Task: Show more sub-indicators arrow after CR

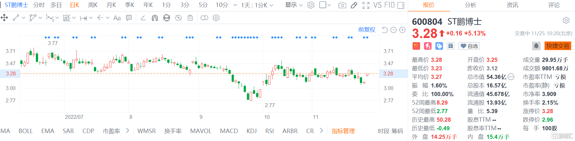Action: [x=321, y=131]
